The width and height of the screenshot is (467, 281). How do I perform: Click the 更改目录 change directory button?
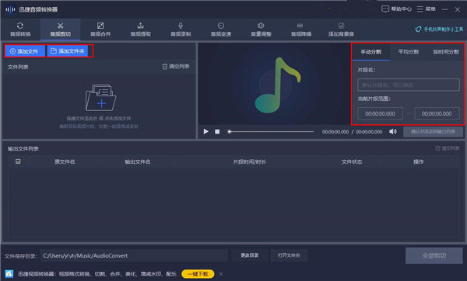250,255
